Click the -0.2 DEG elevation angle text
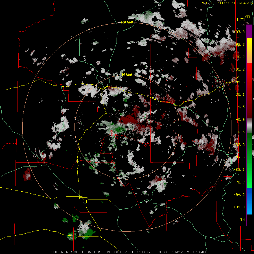Image resolution: width=254 pixels, height=254 pixels. pos(140,252)
